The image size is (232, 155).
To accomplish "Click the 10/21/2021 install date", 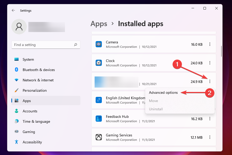I will point(149,84).
